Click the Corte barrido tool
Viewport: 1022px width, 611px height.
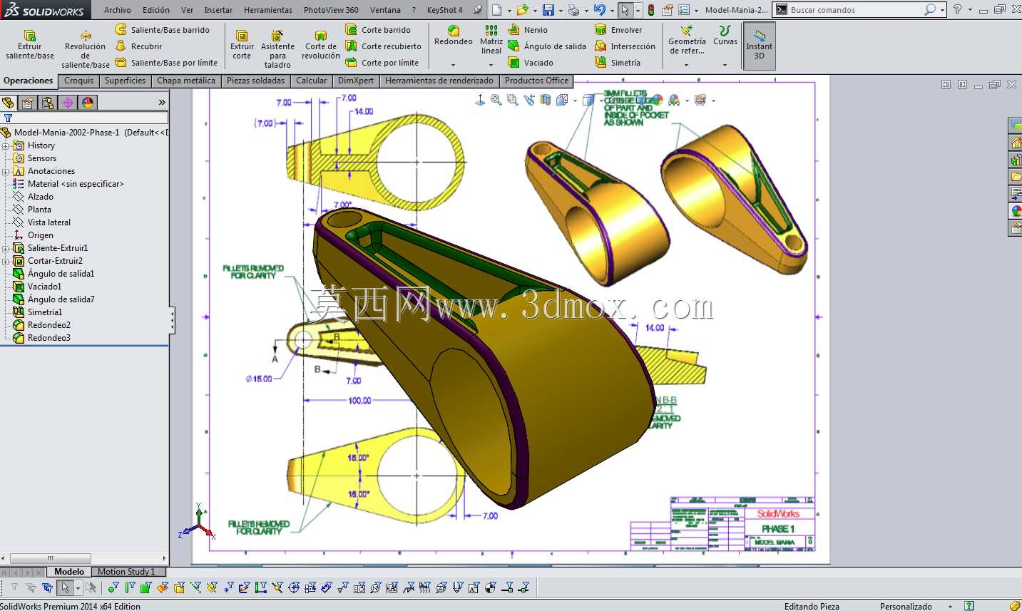(x=378, y=30)
